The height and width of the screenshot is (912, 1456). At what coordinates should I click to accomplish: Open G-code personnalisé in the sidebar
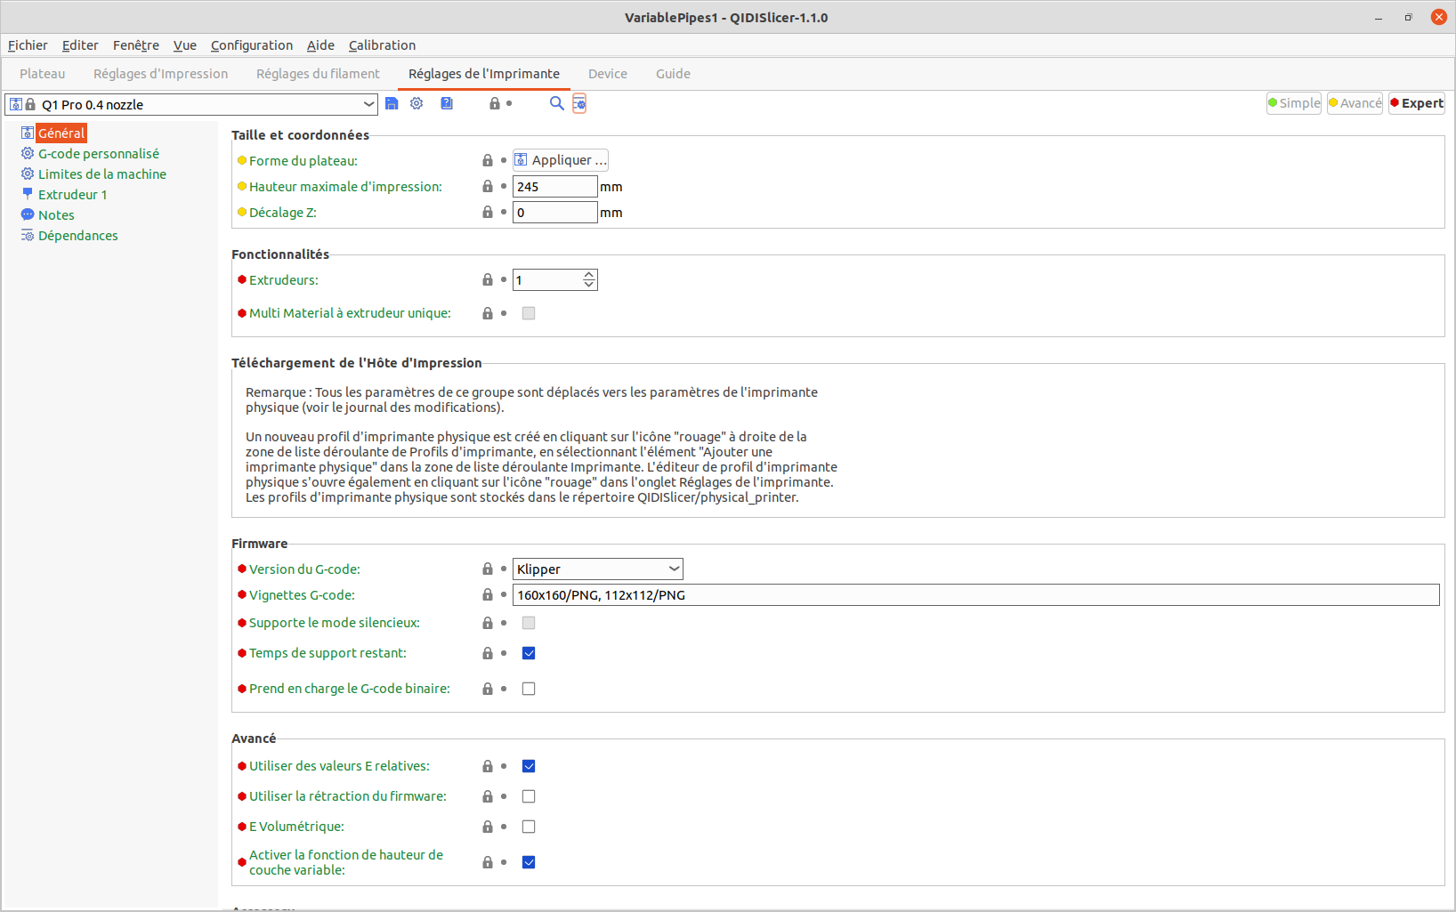point(98,154)
